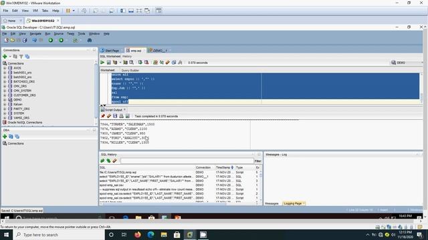The image size is (428, 240).
Task: Click the eraser icon in SQL History toolbar
Action: coord(114,161)
